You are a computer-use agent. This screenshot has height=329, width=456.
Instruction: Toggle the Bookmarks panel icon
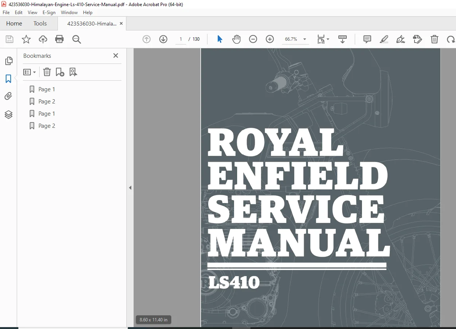click(8, 79)
